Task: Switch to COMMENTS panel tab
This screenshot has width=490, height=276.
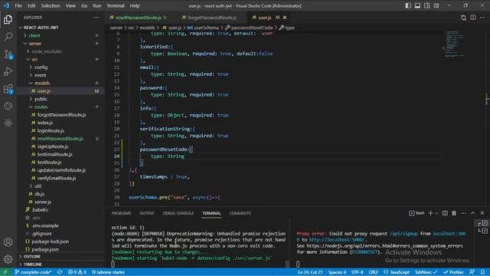Action: [x=240, y=213]
